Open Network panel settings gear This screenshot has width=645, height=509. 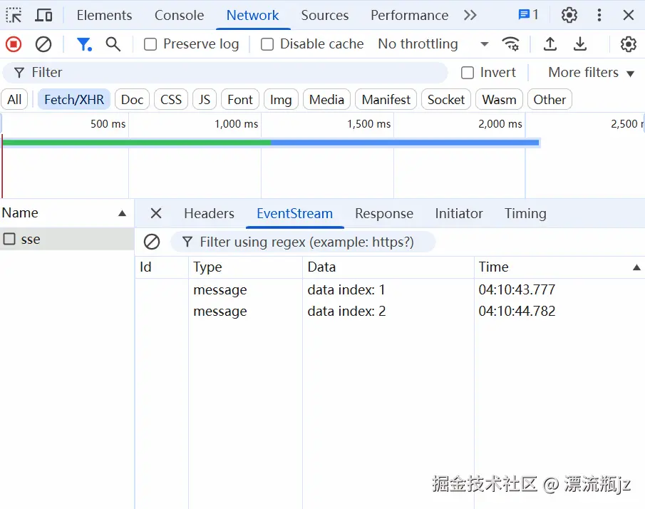coord(628,43)
